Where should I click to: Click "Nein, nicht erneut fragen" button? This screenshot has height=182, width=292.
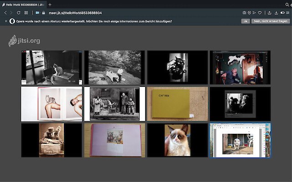[x=271, y=21]
